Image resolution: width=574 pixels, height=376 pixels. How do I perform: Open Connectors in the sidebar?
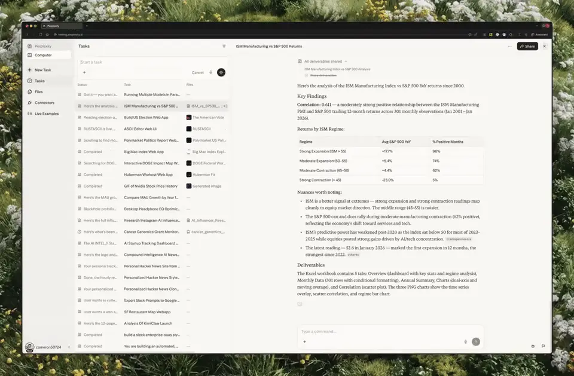(44, 103)
